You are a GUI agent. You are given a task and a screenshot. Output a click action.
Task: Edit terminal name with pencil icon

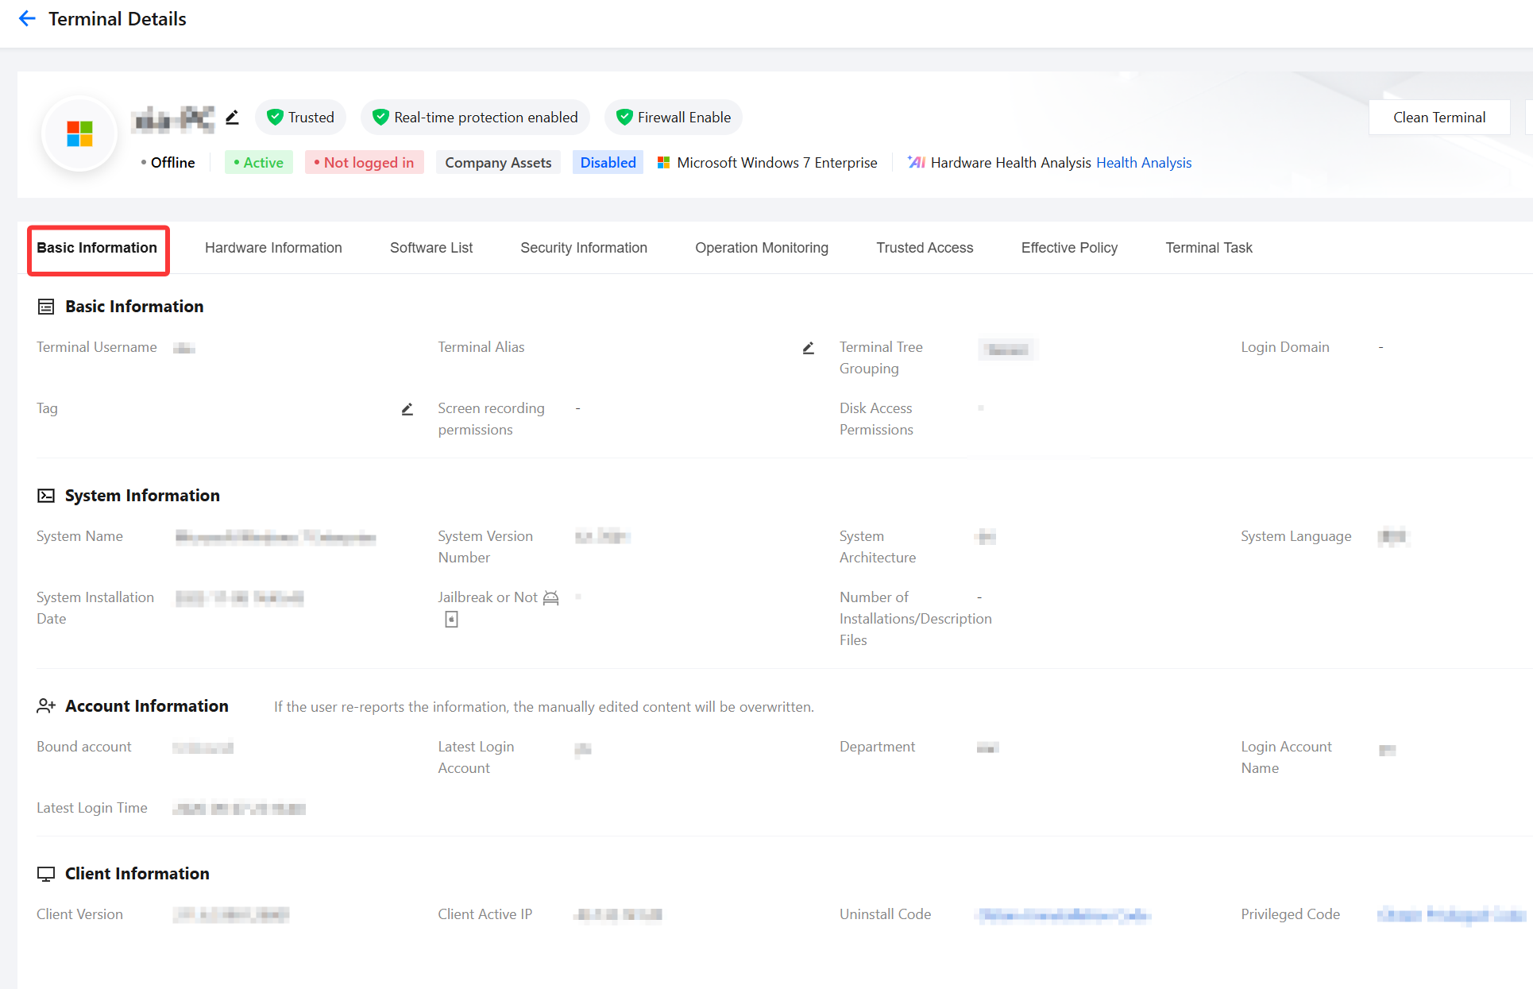(x=232, y=118)
